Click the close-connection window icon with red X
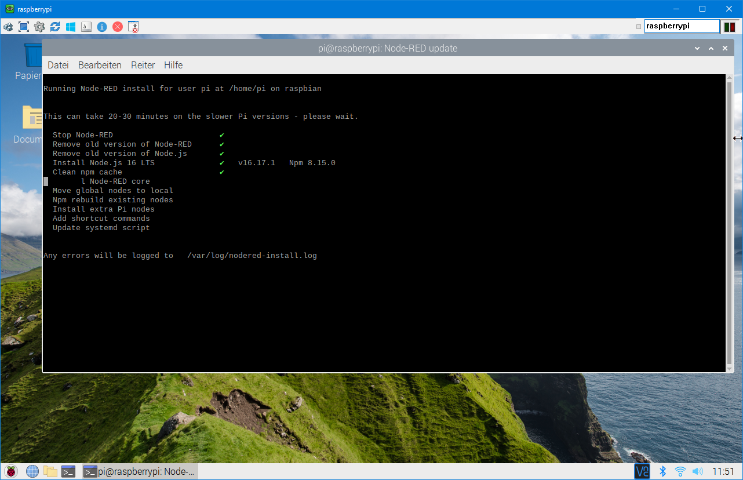Image resolution: width=743 pixels, height=480 pixels. point(133,27)
